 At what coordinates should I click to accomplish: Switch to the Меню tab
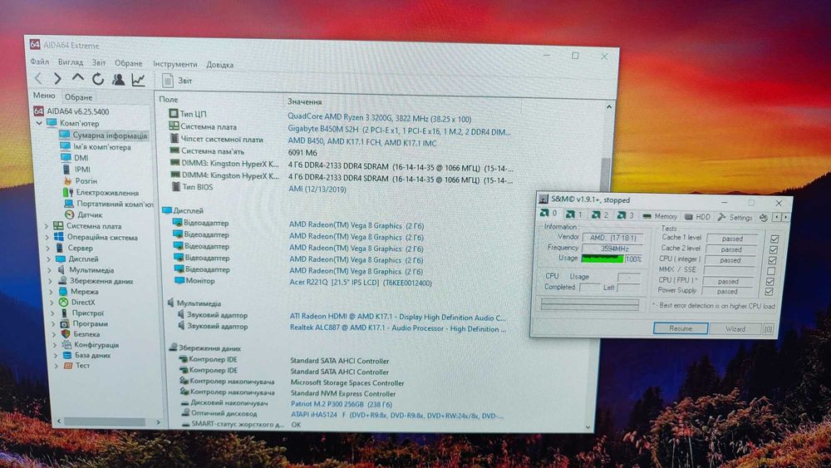[44, 96]
